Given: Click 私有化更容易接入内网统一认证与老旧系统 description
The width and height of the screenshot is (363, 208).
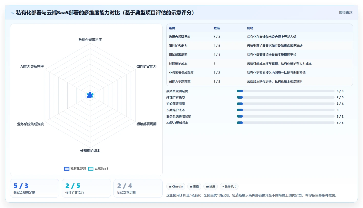Looking at the screenshot, I should pos(276,73).
